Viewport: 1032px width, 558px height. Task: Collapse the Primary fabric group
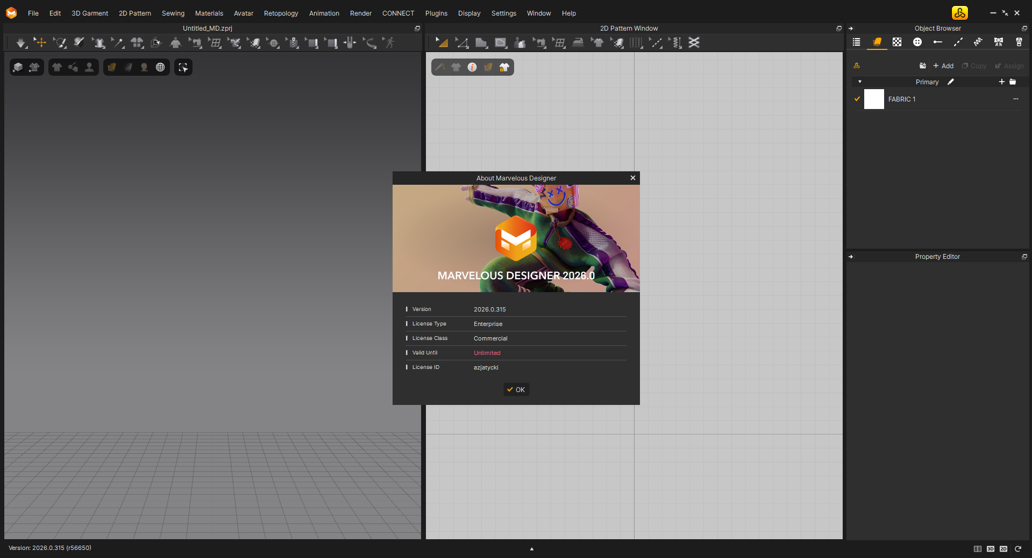[x=860, y=82]
